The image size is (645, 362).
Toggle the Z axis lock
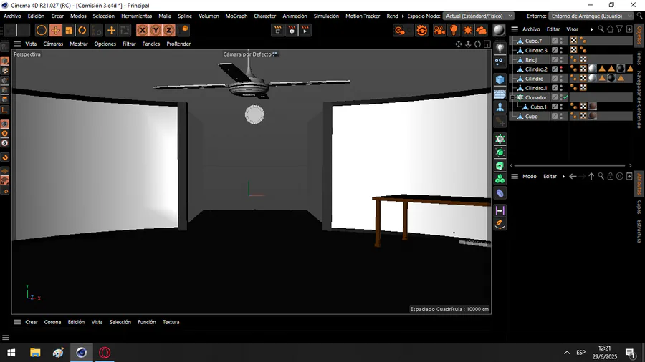click(x=168, y=30)
